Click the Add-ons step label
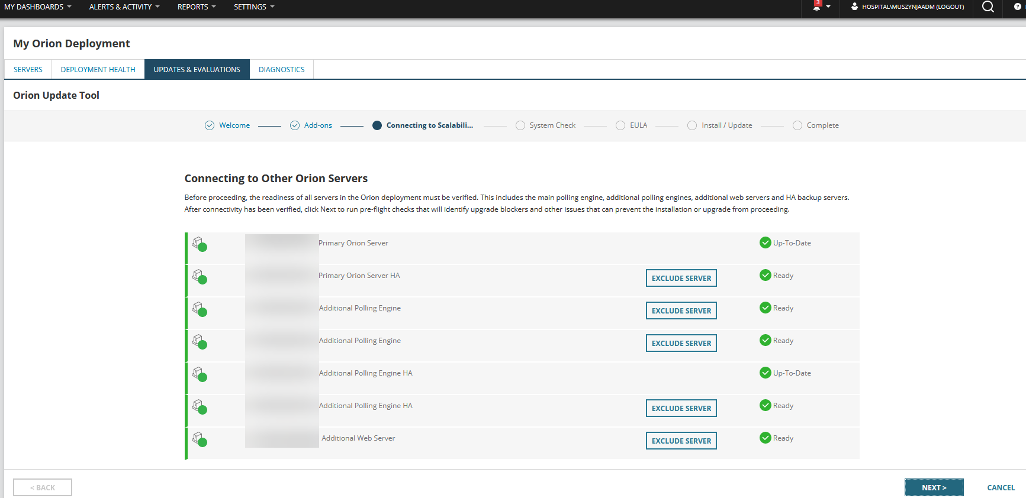 coord(318,125)
